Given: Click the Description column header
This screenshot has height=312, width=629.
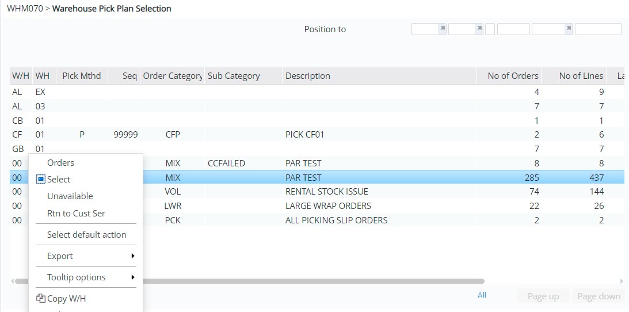Looking at the screenshot, I should pos(308,76).
